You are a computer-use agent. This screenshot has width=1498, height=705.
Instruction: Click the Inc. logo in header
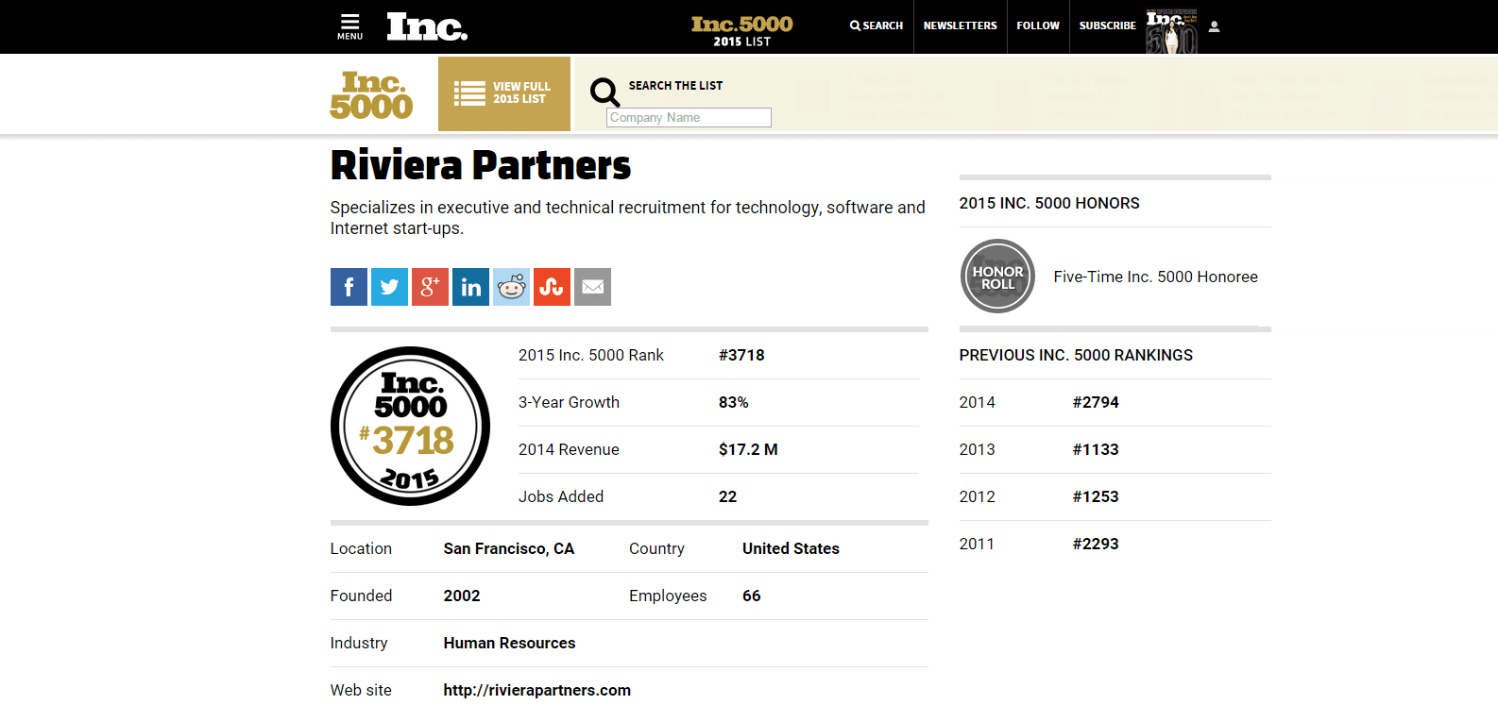tap(427, 26)
